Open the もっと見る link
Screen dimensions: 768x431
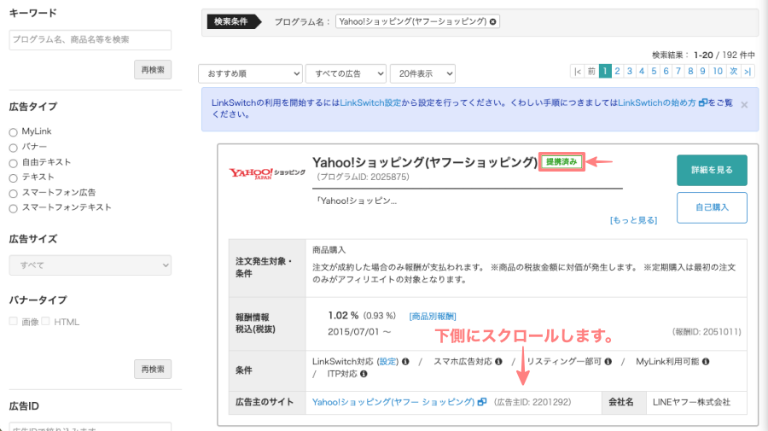tap(633, 220)
